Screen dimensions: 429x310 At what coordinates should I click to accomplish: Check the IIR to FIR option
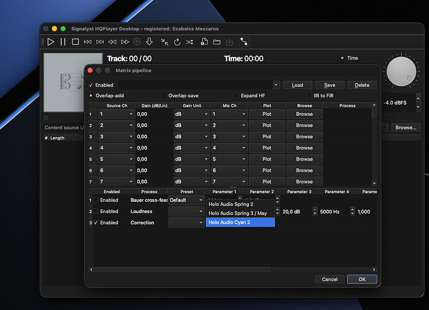309,95
